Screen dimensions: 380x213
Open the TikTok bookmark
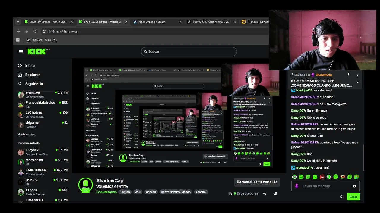click(x=42, y=40)
